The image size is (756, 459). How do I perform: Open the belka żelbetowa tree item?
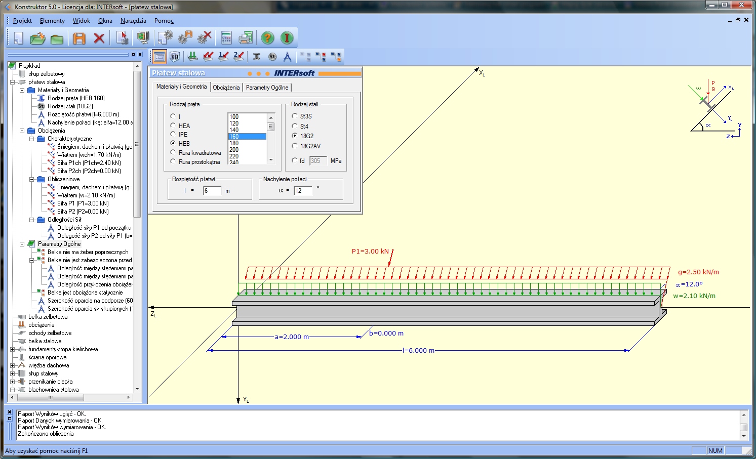48,317
